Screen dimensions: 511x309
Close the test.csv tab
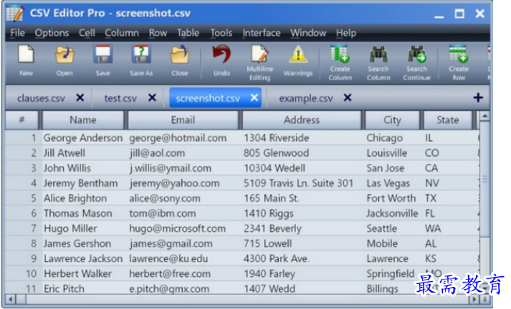152,98
